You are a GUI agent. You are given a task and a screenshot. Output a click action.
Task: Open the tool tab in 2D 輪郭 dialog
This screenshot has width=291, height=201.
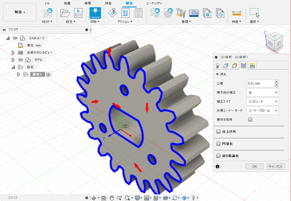coord(217,66)
